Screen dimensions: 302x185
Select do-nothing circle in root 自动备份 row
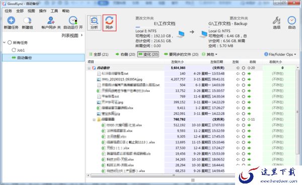coord(244,68)
